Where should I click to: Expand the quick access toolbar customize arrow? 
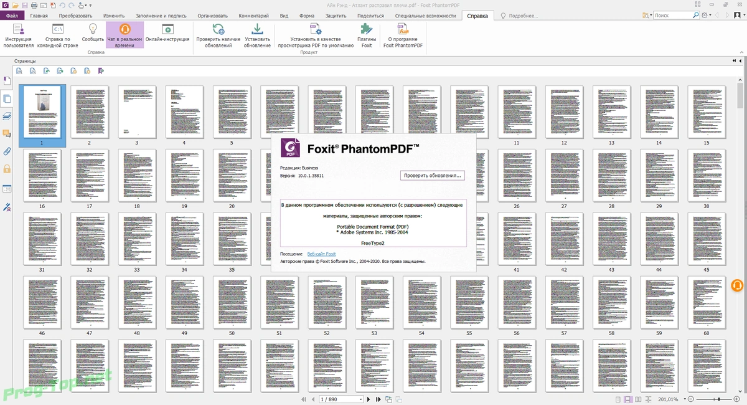(x=90, y=6)
